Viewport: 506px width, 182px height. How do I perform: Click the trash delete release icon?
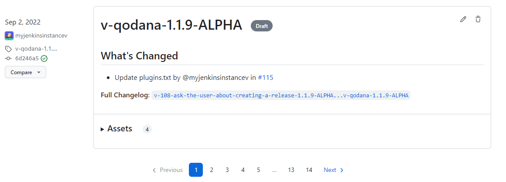point(478,19)
